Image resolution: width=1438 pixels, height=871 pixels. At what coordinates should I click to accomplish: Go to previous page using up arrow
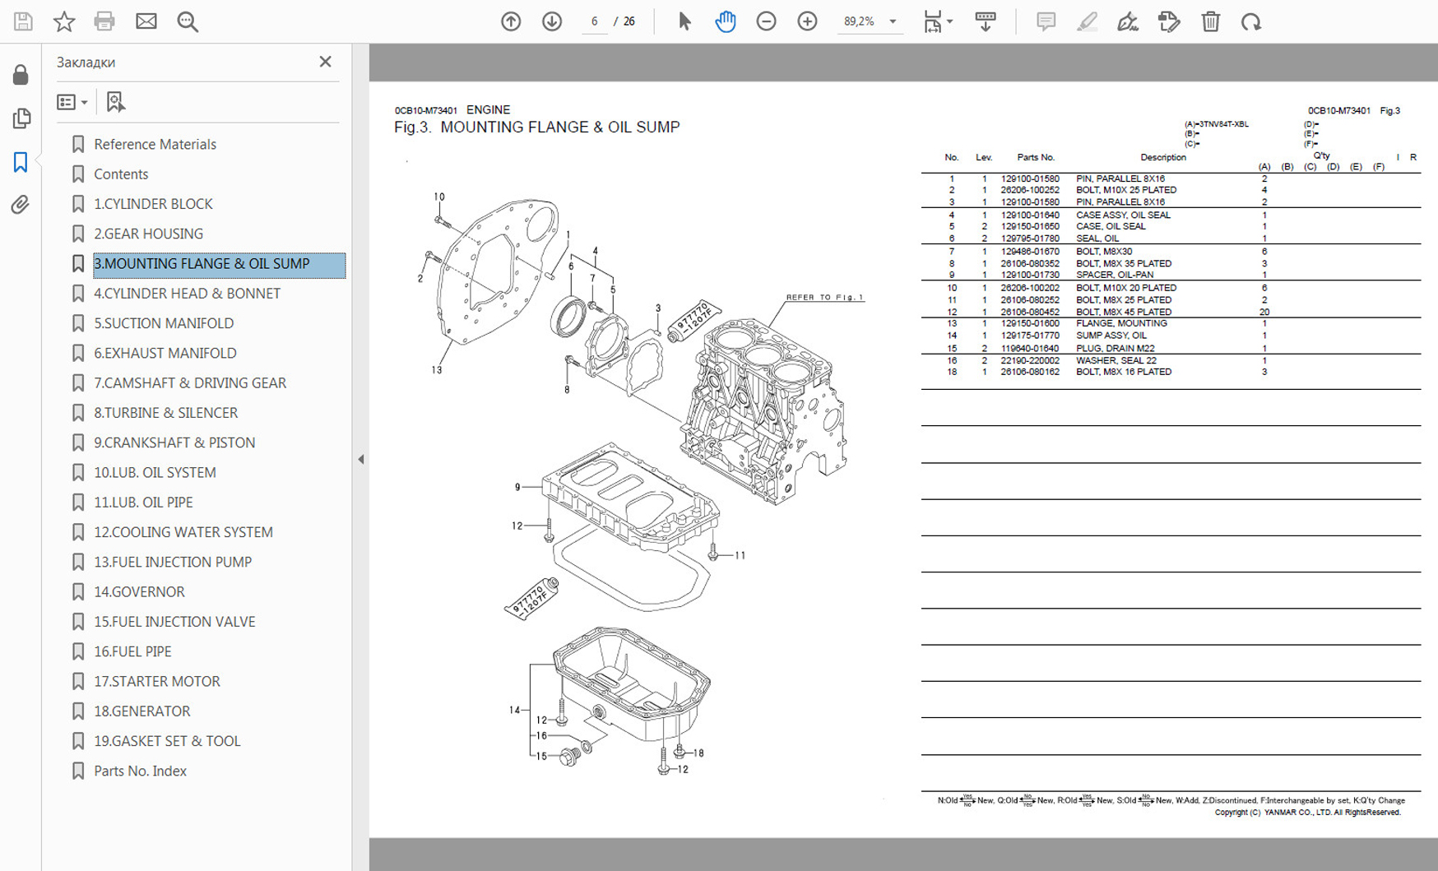511,21
